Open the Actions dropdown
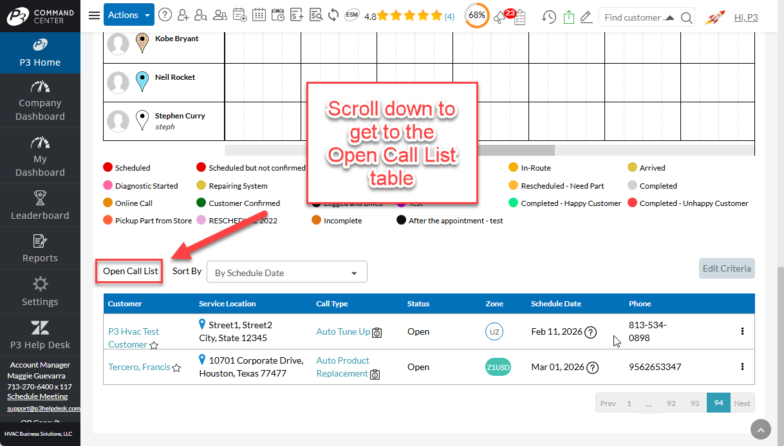Screen dimensions: 784x446 coord(129,15)
